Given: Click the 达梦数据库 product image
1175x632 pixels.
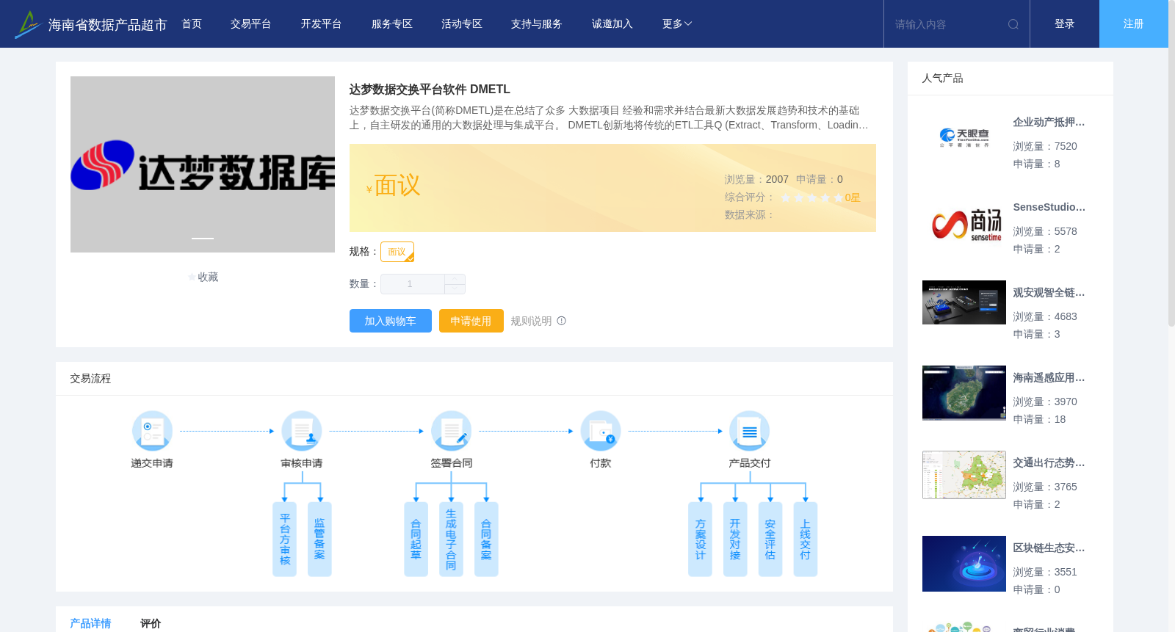Looking at the screenshot, I should point(203,164).
